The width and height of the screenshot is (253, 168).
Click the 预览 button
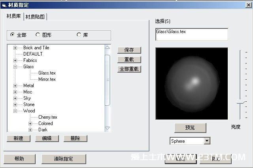point(190,128)
